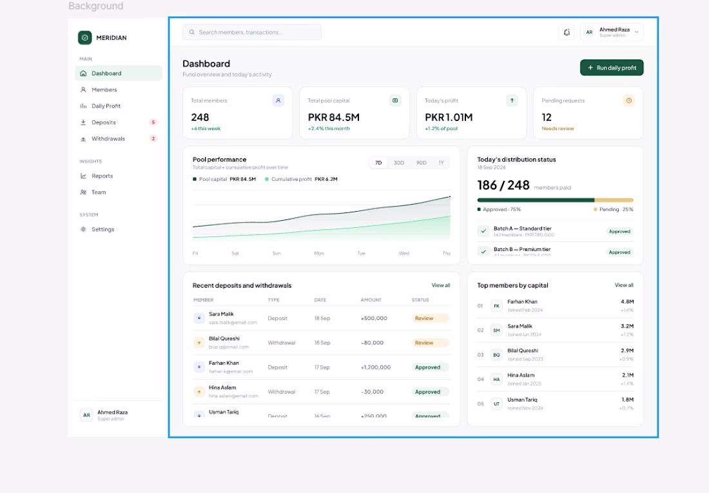Click the UT avatar in top members

[x=496, y=404]
